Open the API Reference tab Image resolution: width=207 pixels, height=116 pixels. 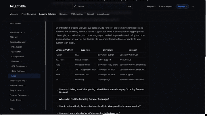pyautogui.click(x=77, y=14)
